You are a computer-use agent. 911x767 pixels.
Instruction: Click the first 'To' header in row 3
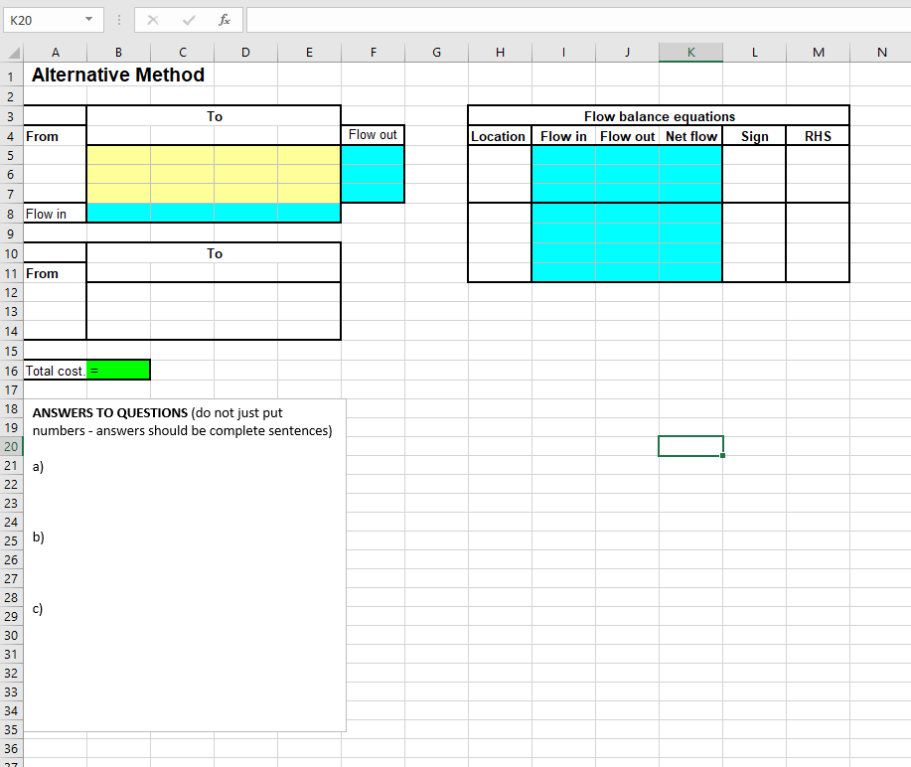click(x=214, y=116)
